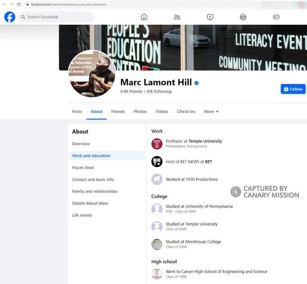Click the Groups icon in navigation
This screenshot has height=284, width=307.
pos(243,17)
